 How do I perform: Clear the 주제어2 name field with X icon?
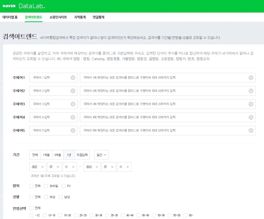point(73,91)
